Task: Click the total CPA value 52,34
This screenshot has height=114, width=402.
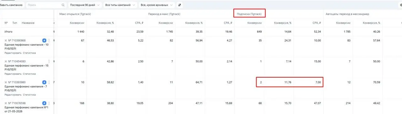Action: pyautogui.click(x=317, y=32)
